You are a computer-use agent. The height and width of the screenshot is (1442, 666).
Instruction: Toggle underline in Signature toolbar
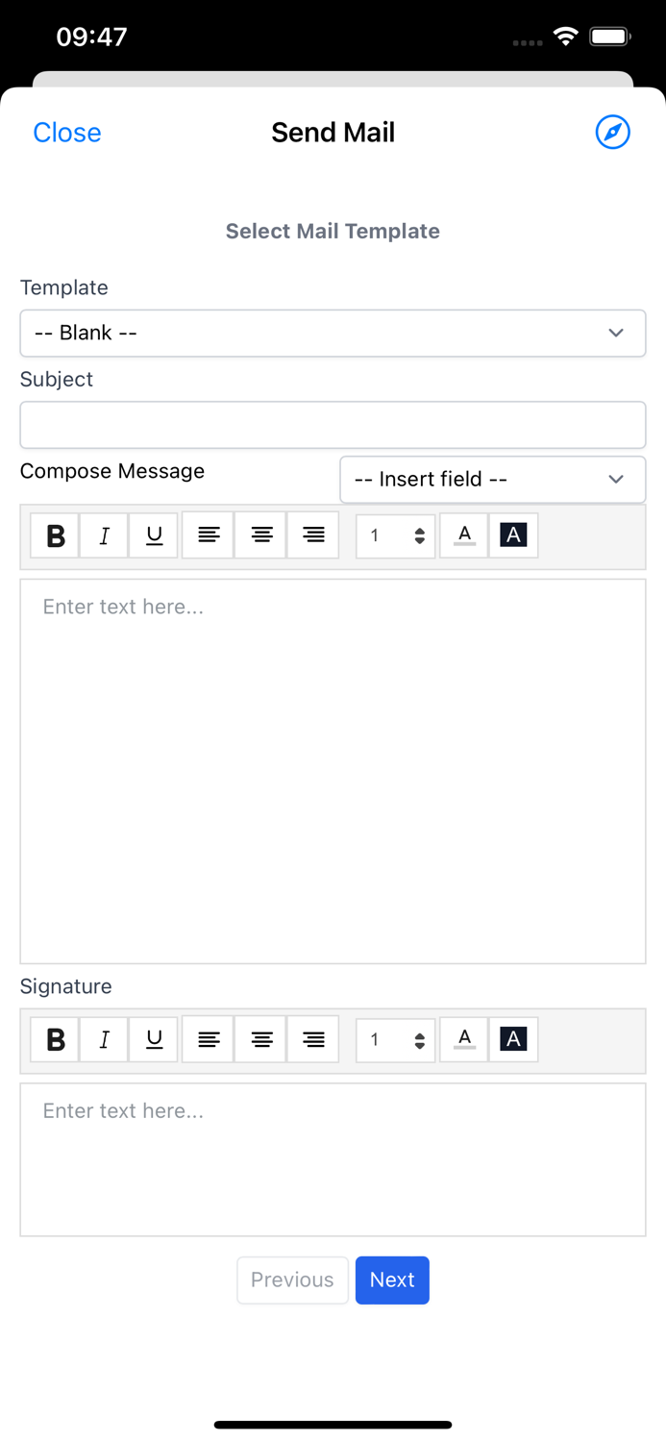click(154, 1039)
